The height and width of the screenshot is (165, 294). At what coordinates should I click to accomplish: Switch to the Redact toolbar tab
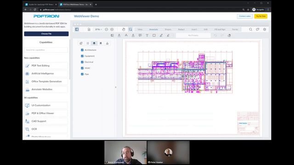coord(181,29)
